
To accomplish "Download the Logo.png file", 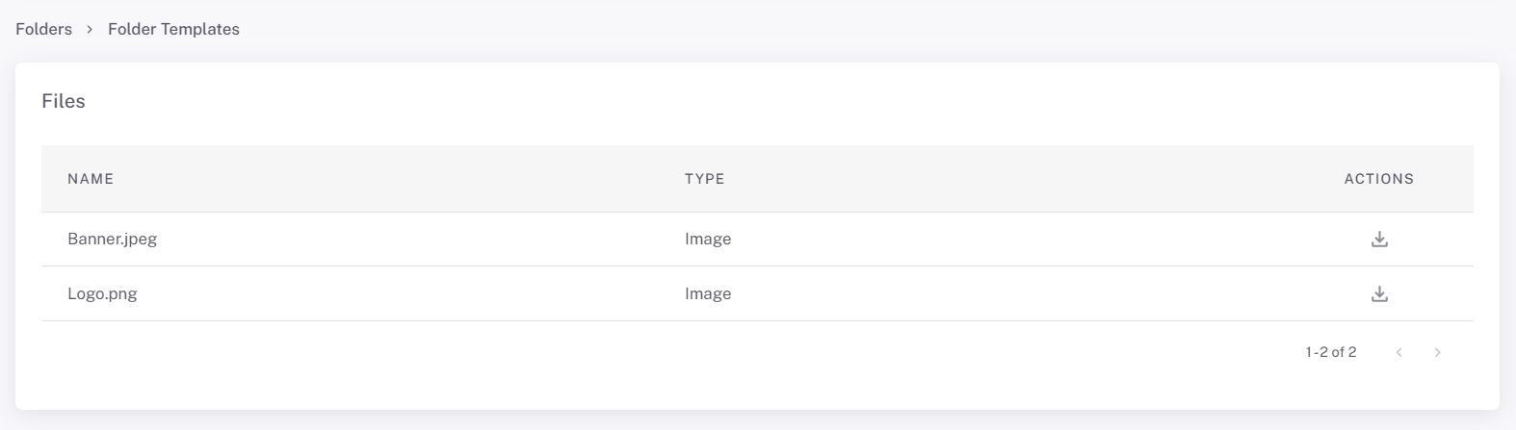I will [1379, 294].
